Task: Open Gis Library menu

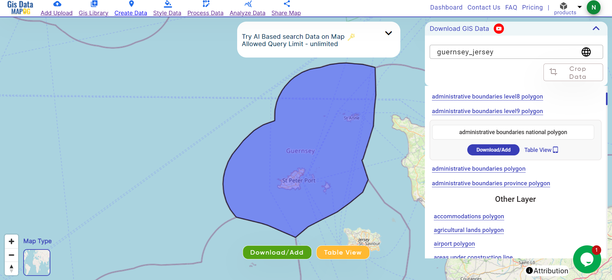Action: point(93,13)
